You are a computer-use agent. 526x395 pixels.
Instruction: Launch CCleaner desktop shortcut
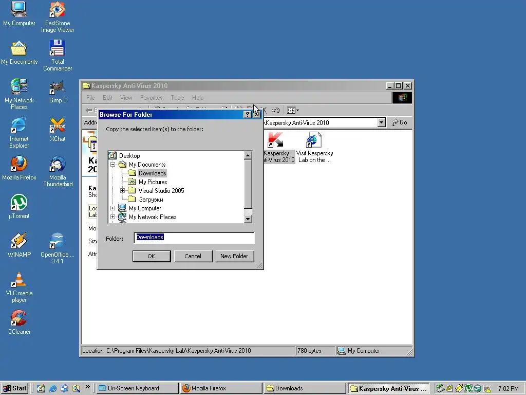coord(19,322)
